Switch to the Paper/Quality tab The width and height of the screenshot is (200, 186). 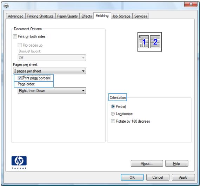tap(67, 16)
